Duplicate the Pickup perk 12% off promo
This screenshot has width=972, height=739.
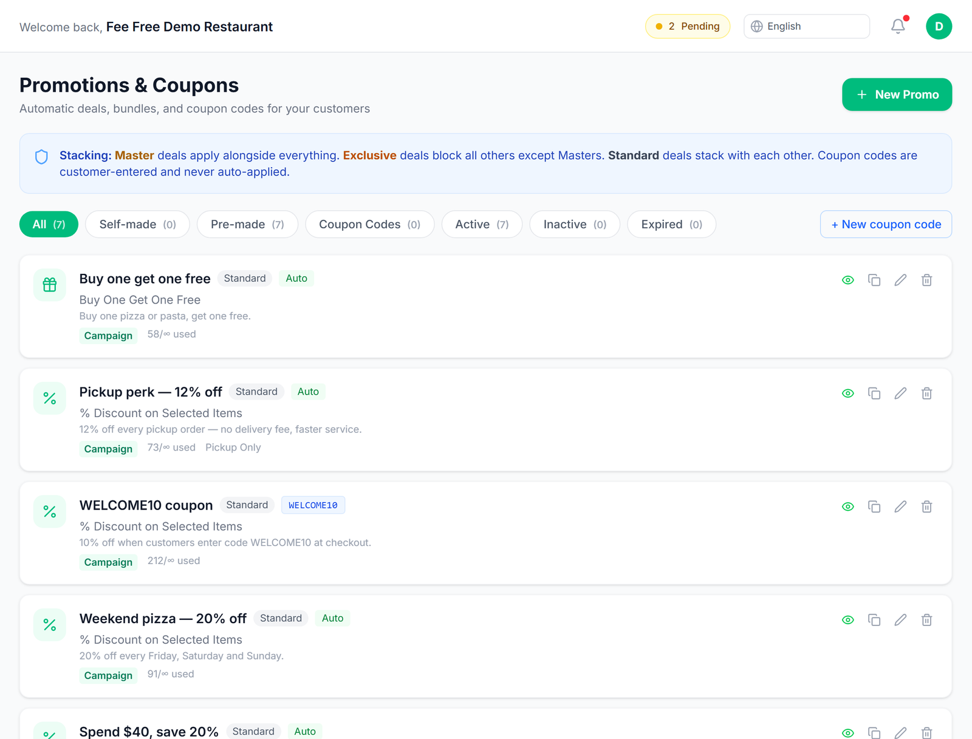[x=874, y=393]
